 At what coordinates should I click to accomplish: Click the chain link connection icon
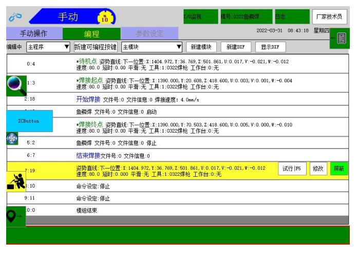pos(15,17)
